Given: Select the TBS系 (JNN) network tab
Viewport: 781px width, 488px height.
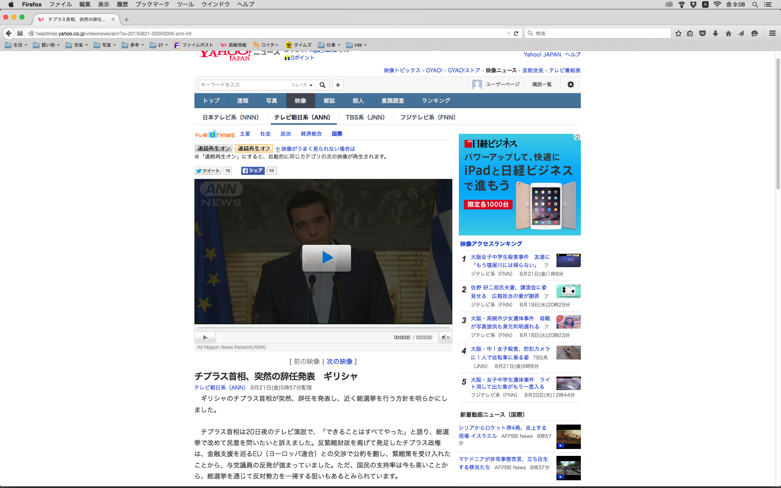Looking at the screenshot, I should click(x=365, y=118).
